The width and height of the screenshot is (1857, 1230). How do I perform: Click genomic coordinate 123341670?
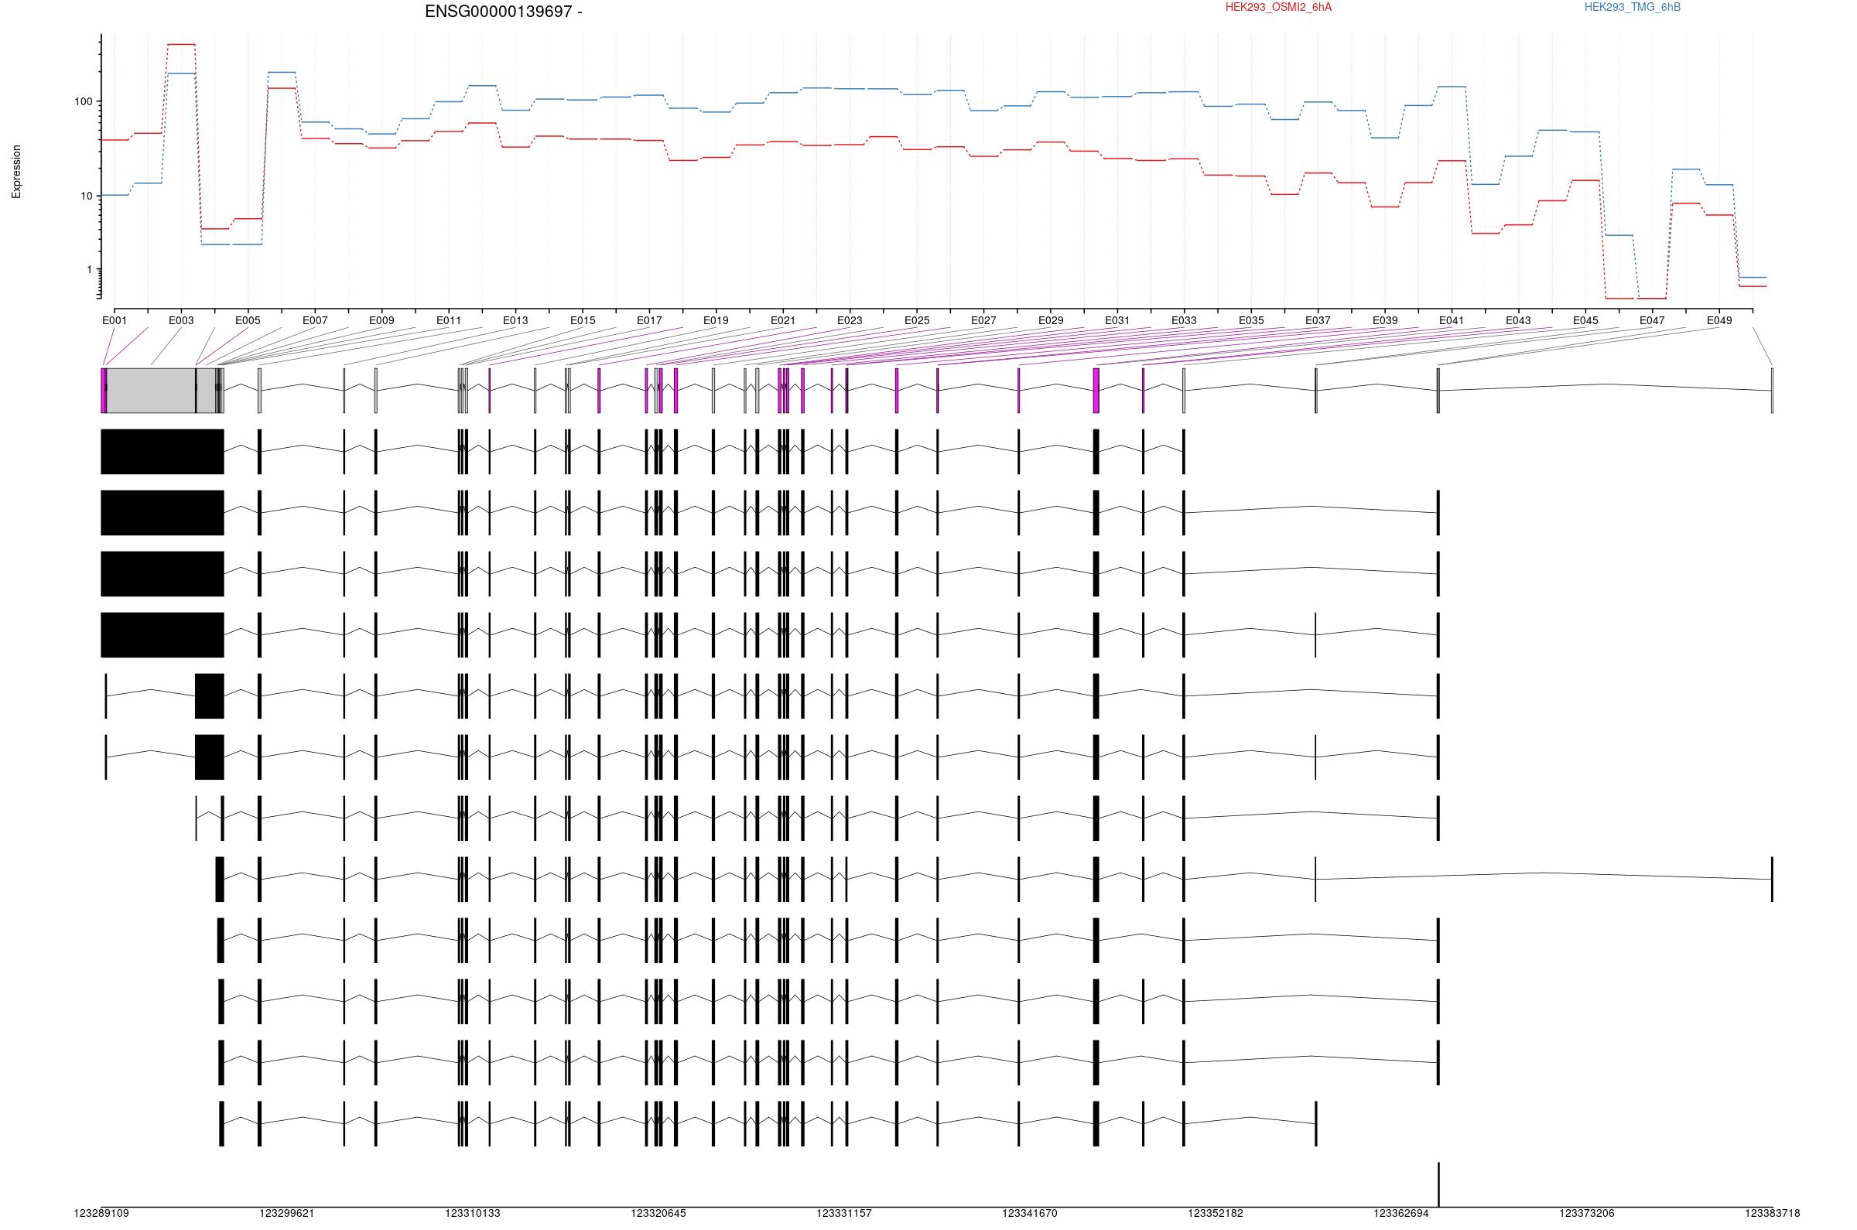pos(1029,1214)
